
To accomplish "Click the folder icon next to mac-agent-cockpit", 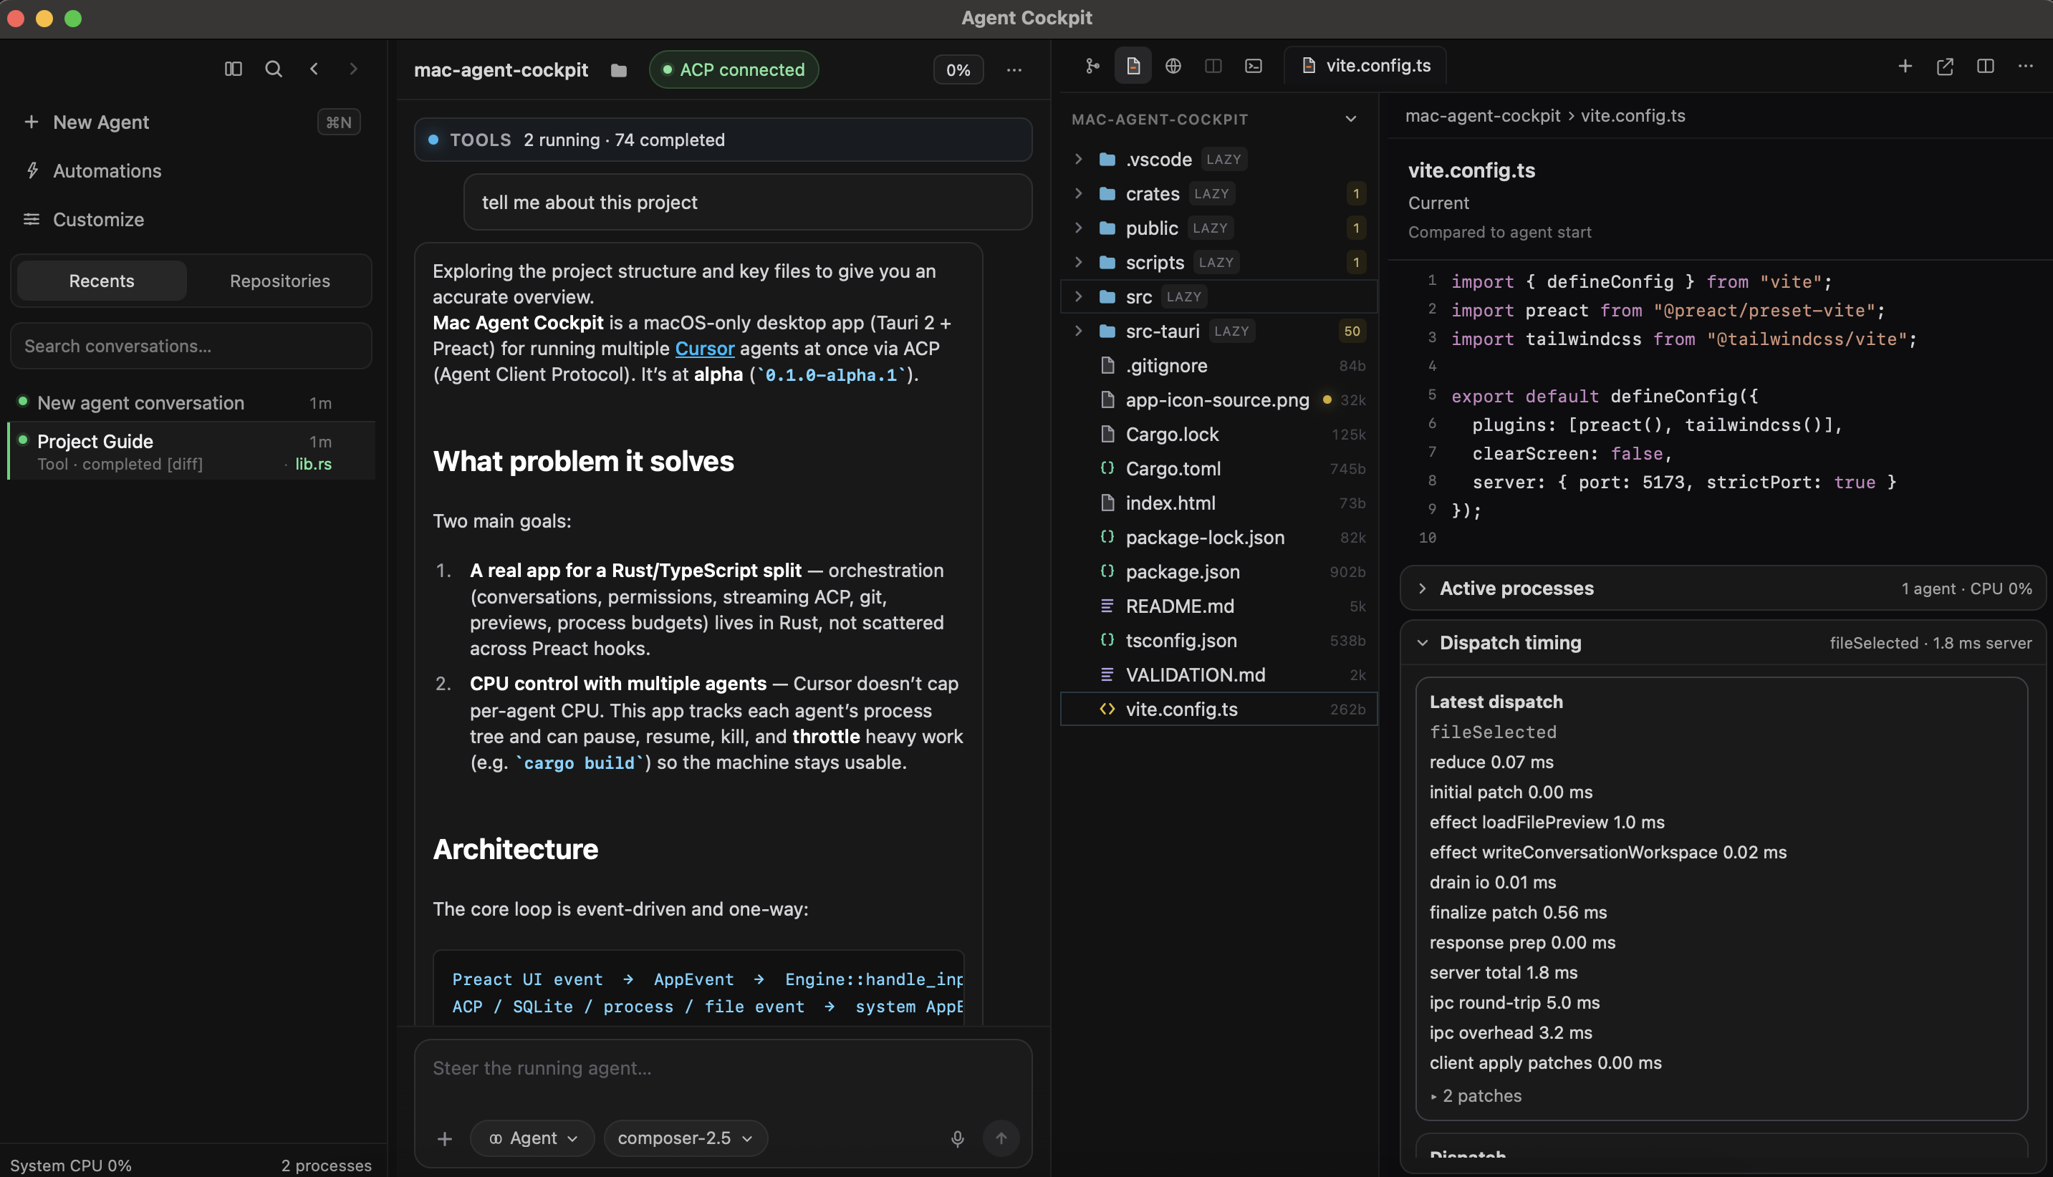I will (x=619, y=70).
